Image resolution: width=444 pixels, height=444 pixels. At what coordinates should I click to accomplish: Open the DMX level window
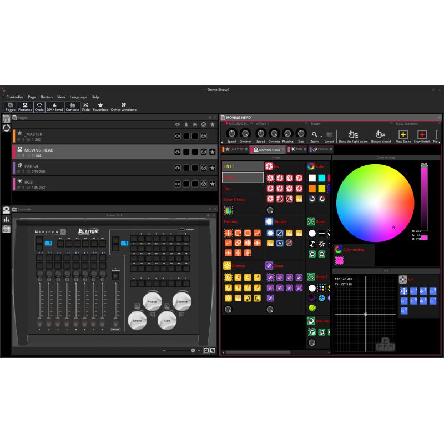(54, 107)
